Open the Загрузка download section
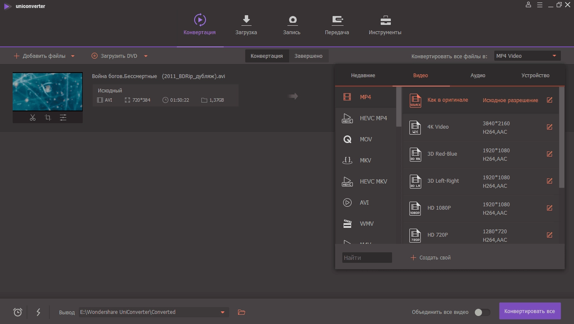The width and height of the screenshot is (574, 324). click(246, 25)
